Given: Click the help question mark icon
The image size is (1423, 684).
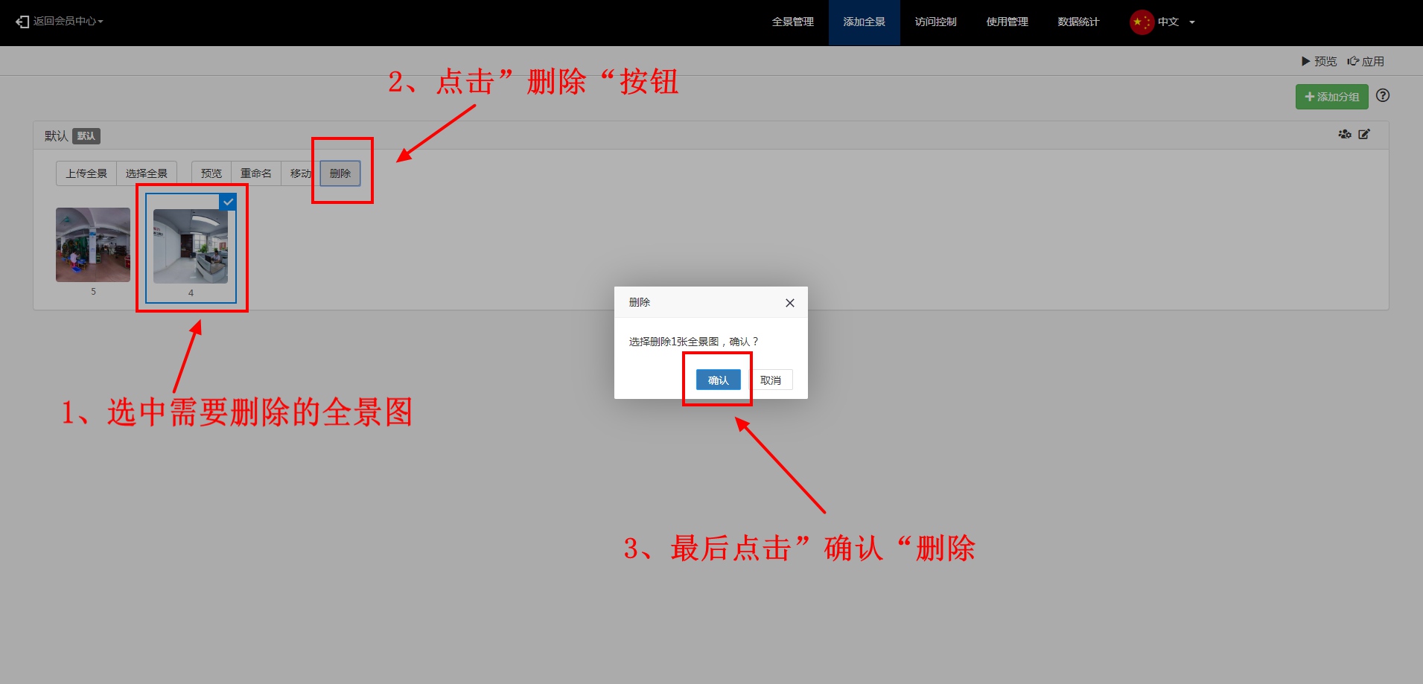Looking at the screenshot, I should pos(1383,95).
